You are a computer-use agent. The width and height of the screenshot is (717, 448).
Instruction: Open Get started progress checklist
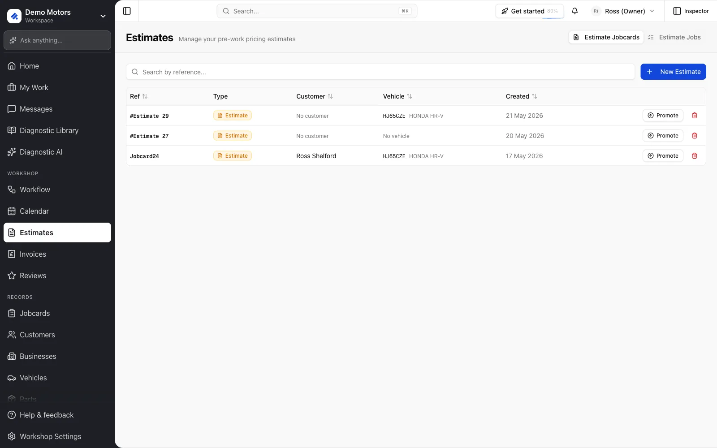tap(530, 11)
